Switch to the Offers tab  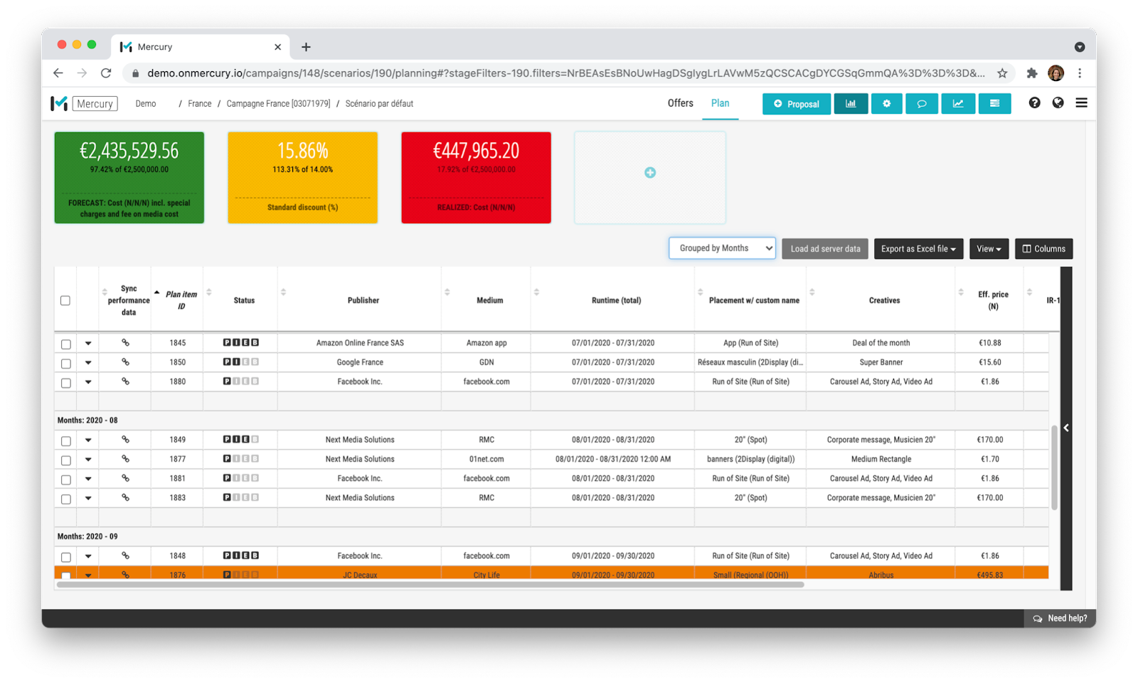pos(679,103)
